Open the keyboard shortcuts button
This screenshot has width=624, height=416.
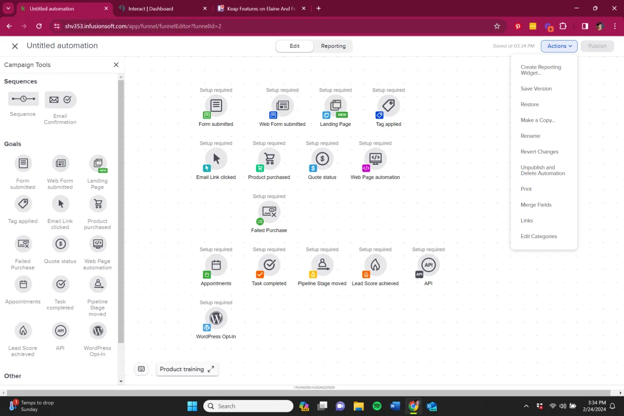point(141,369)
